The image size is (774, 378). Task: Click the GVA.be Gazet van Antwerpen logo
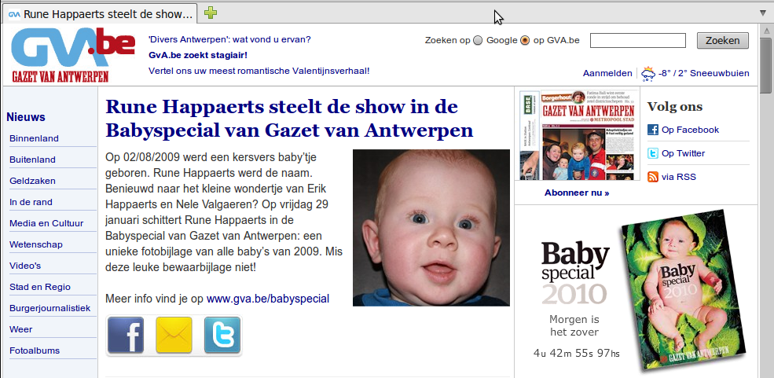point(73,55)
